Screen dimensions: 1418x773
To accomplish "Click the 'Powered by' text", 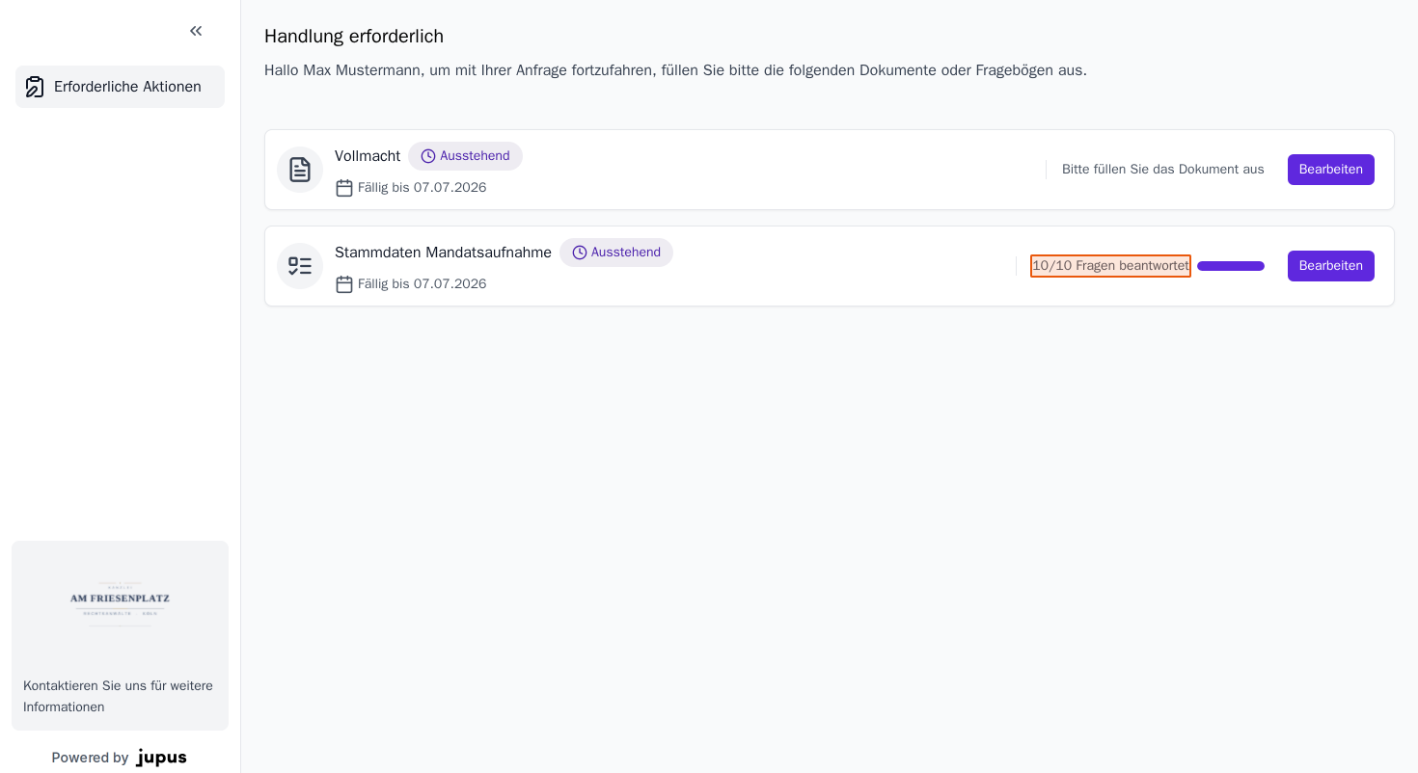I will (x=90, y=758).
